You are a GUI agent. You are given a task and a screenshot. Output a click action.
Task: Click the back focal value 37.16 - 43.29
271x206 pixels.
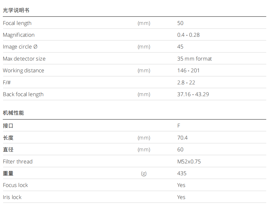tap(193, 94)
